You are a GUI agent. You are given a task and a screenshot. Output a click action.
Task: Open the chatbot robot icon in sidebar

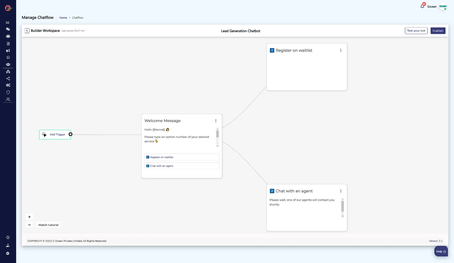[8, 36]
